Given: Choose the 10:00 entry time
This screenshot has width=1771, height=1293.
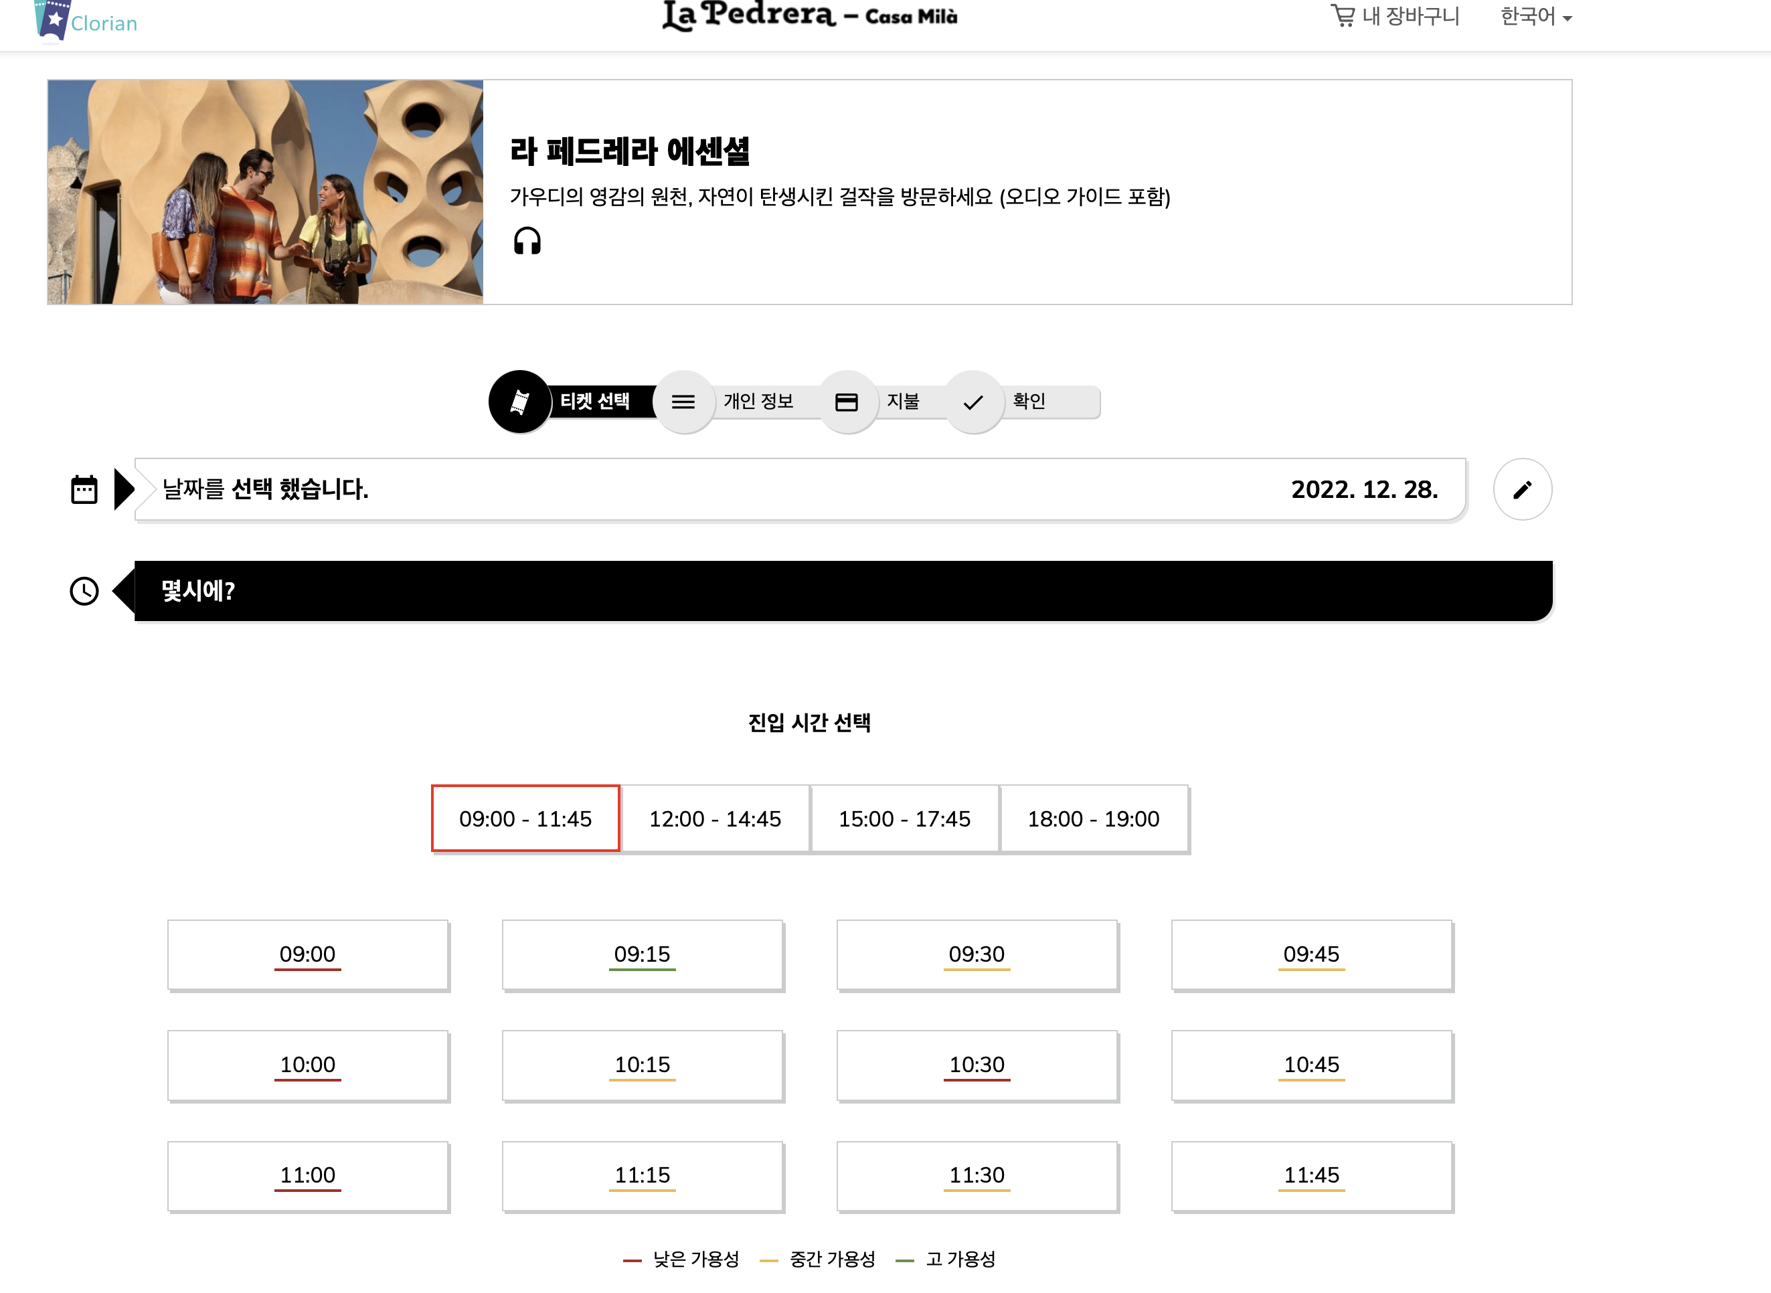Looking at the screenshot, I should coord(308,1065).
